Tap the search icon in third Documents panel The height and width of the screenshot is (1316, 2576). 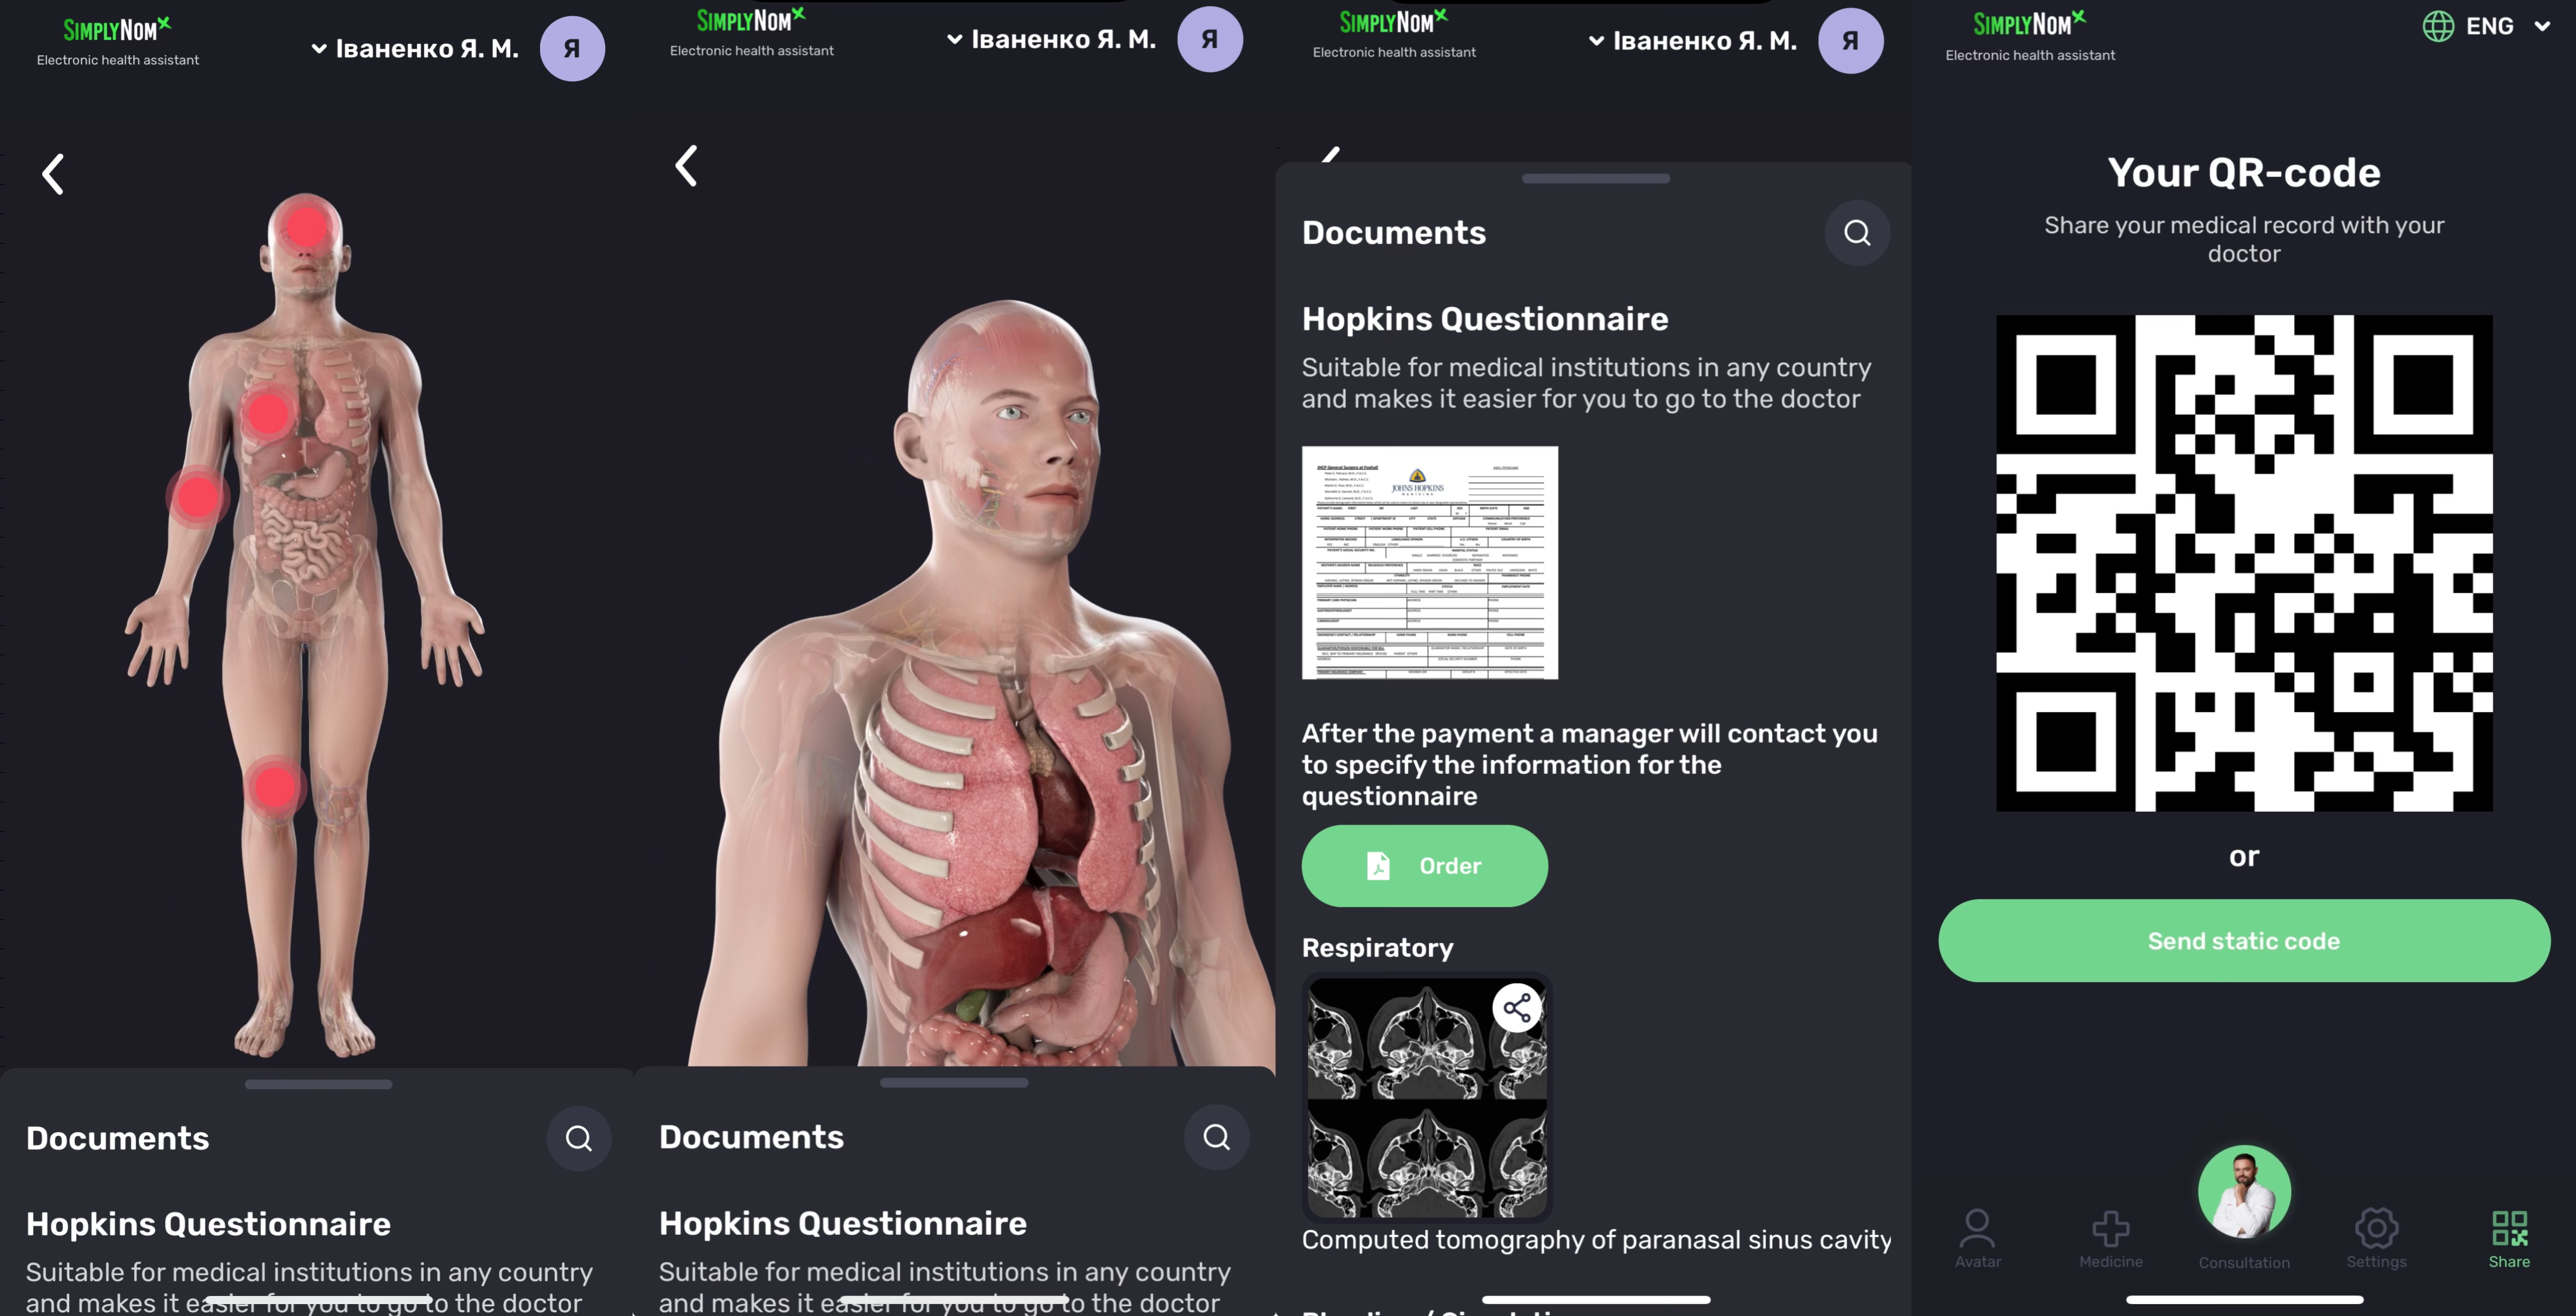(1857, 233)
